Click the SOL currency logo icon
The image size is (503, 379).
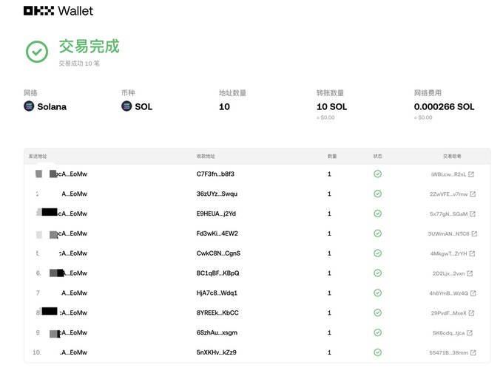(126, 106)
